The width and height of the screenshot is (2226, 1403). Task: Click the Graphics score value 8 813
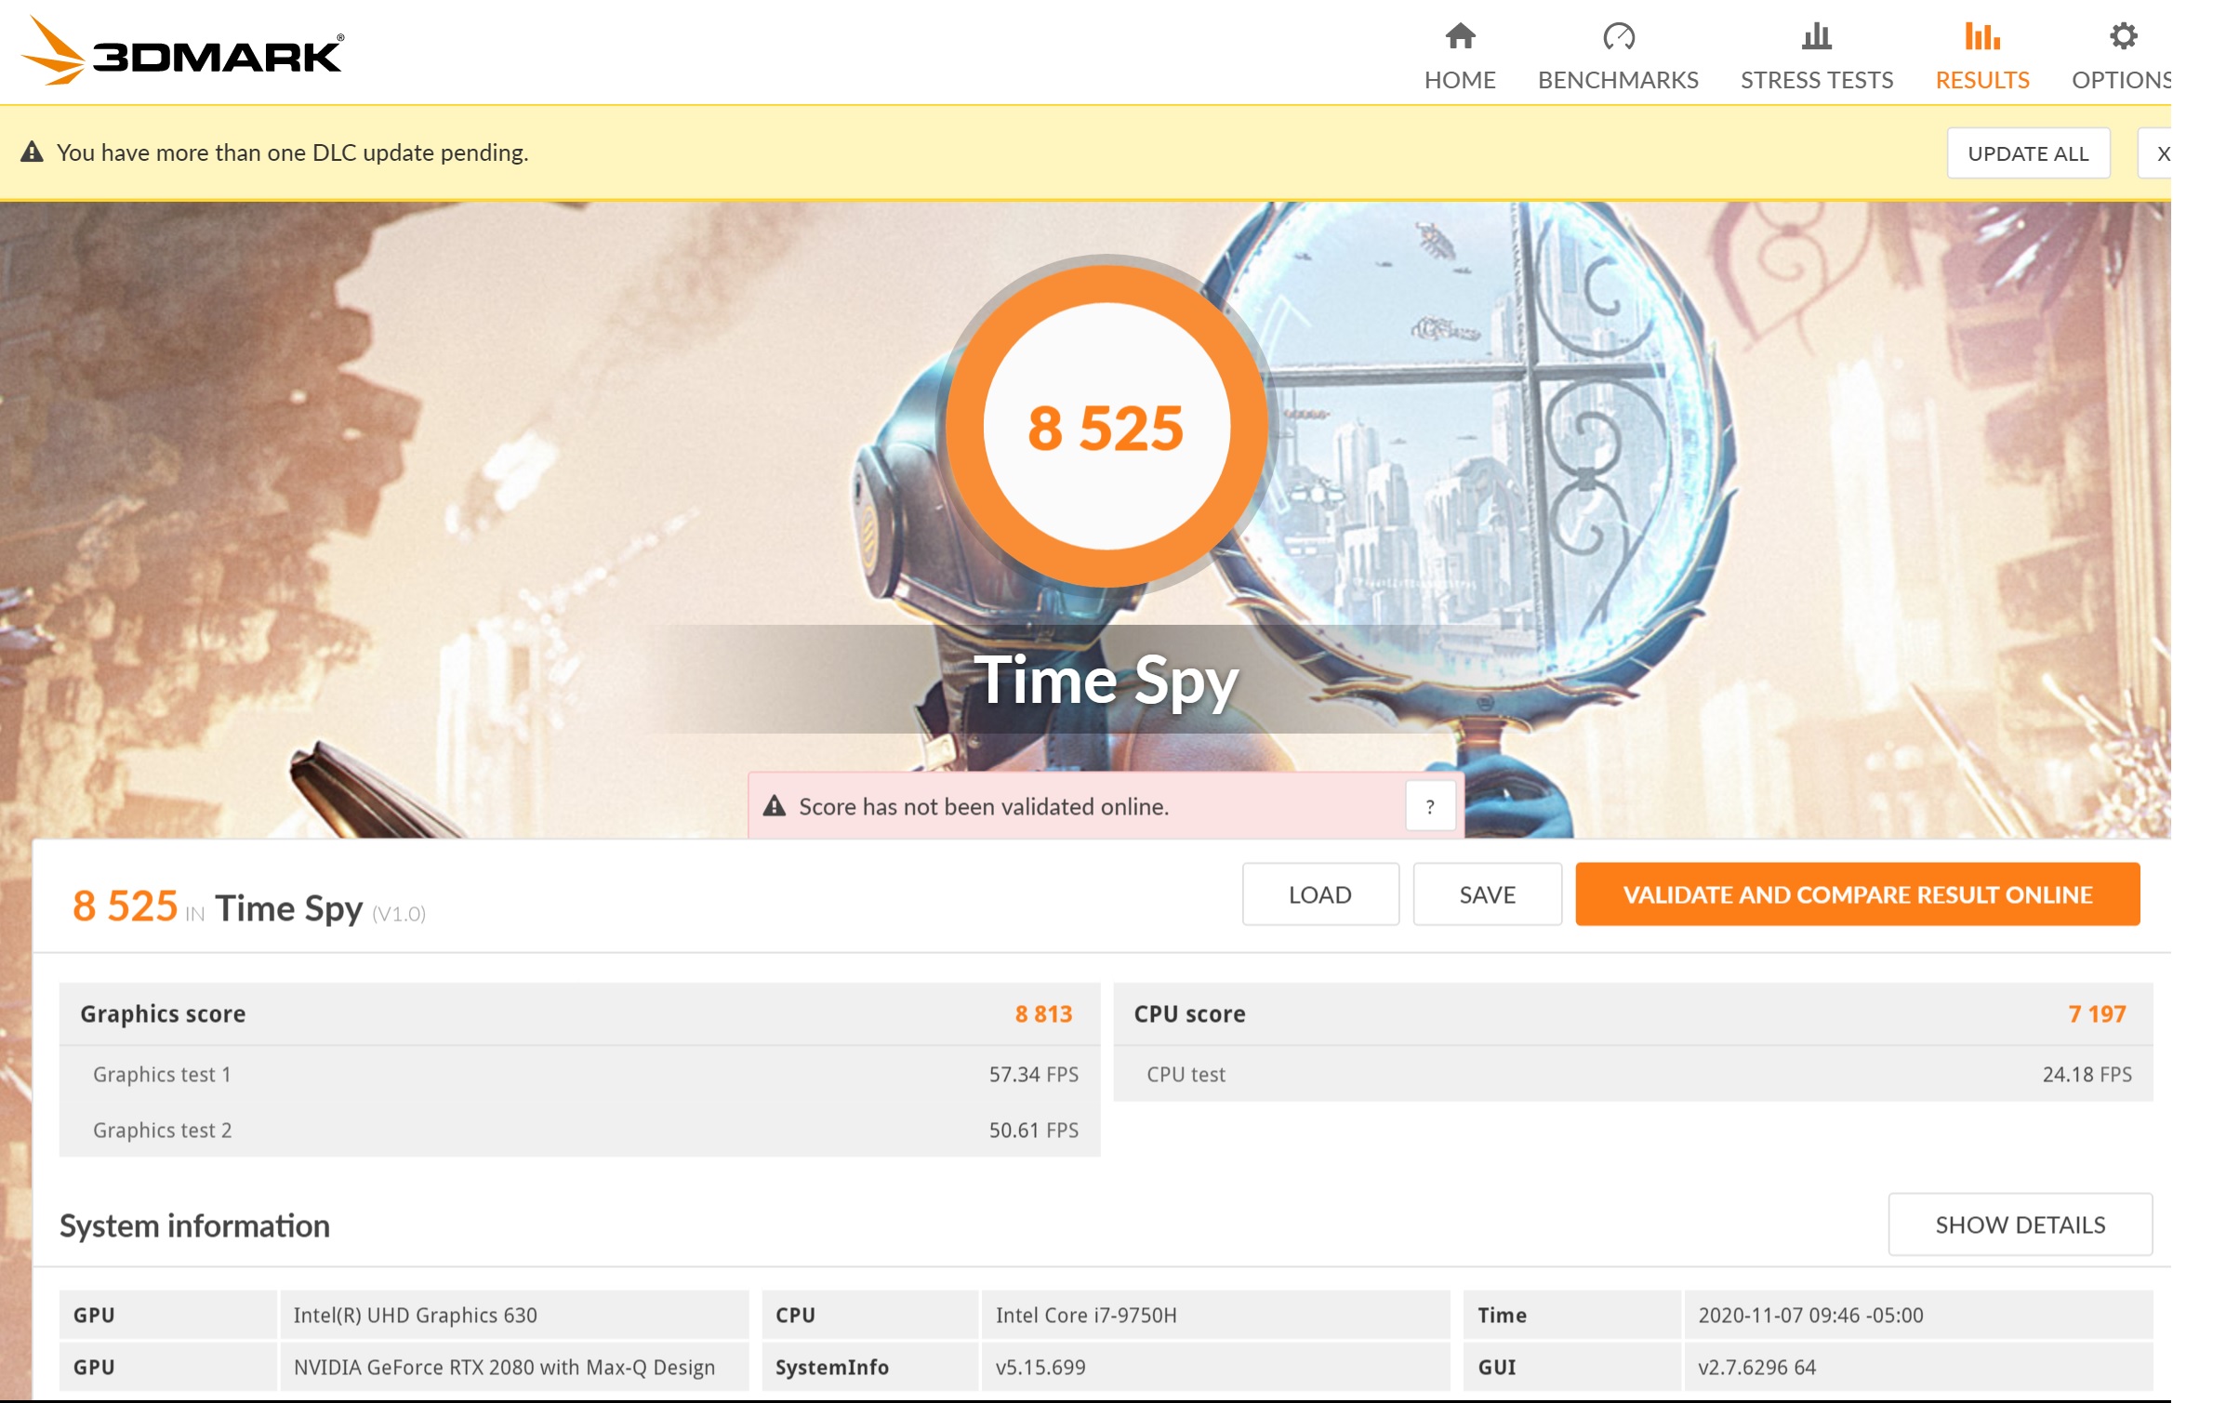tap(1043, 1013)
